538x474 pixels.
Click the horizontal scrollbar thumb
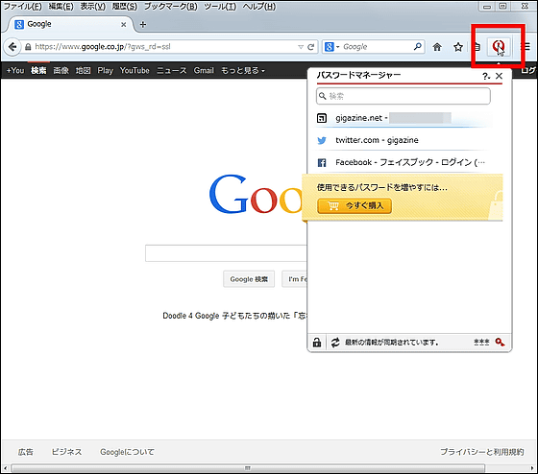coord(248,468)
